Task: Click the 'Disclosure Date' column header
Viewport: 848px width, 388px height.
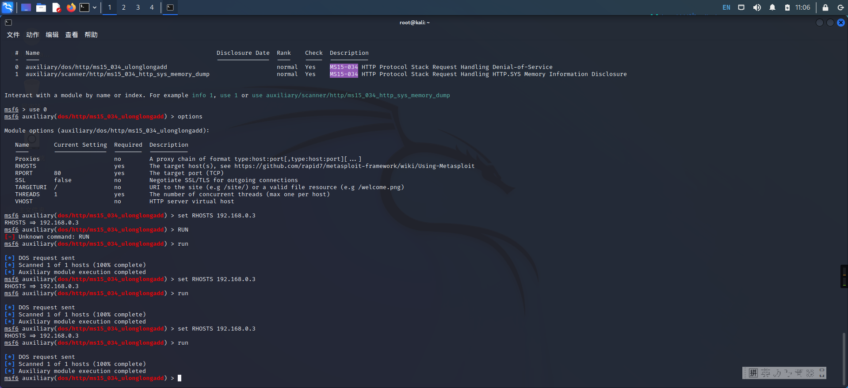Action: click(x=243, y=53)
